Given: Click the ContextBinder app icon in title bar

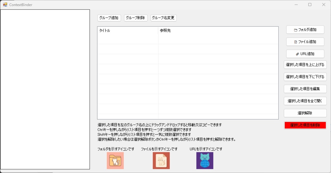Looking at the screenshot, I should click(5, 5).
